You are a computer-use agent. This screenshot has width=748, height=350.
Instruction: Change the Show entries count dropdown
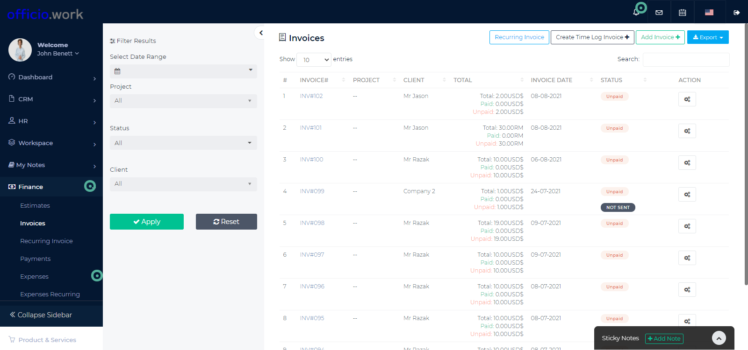(314, 60)
